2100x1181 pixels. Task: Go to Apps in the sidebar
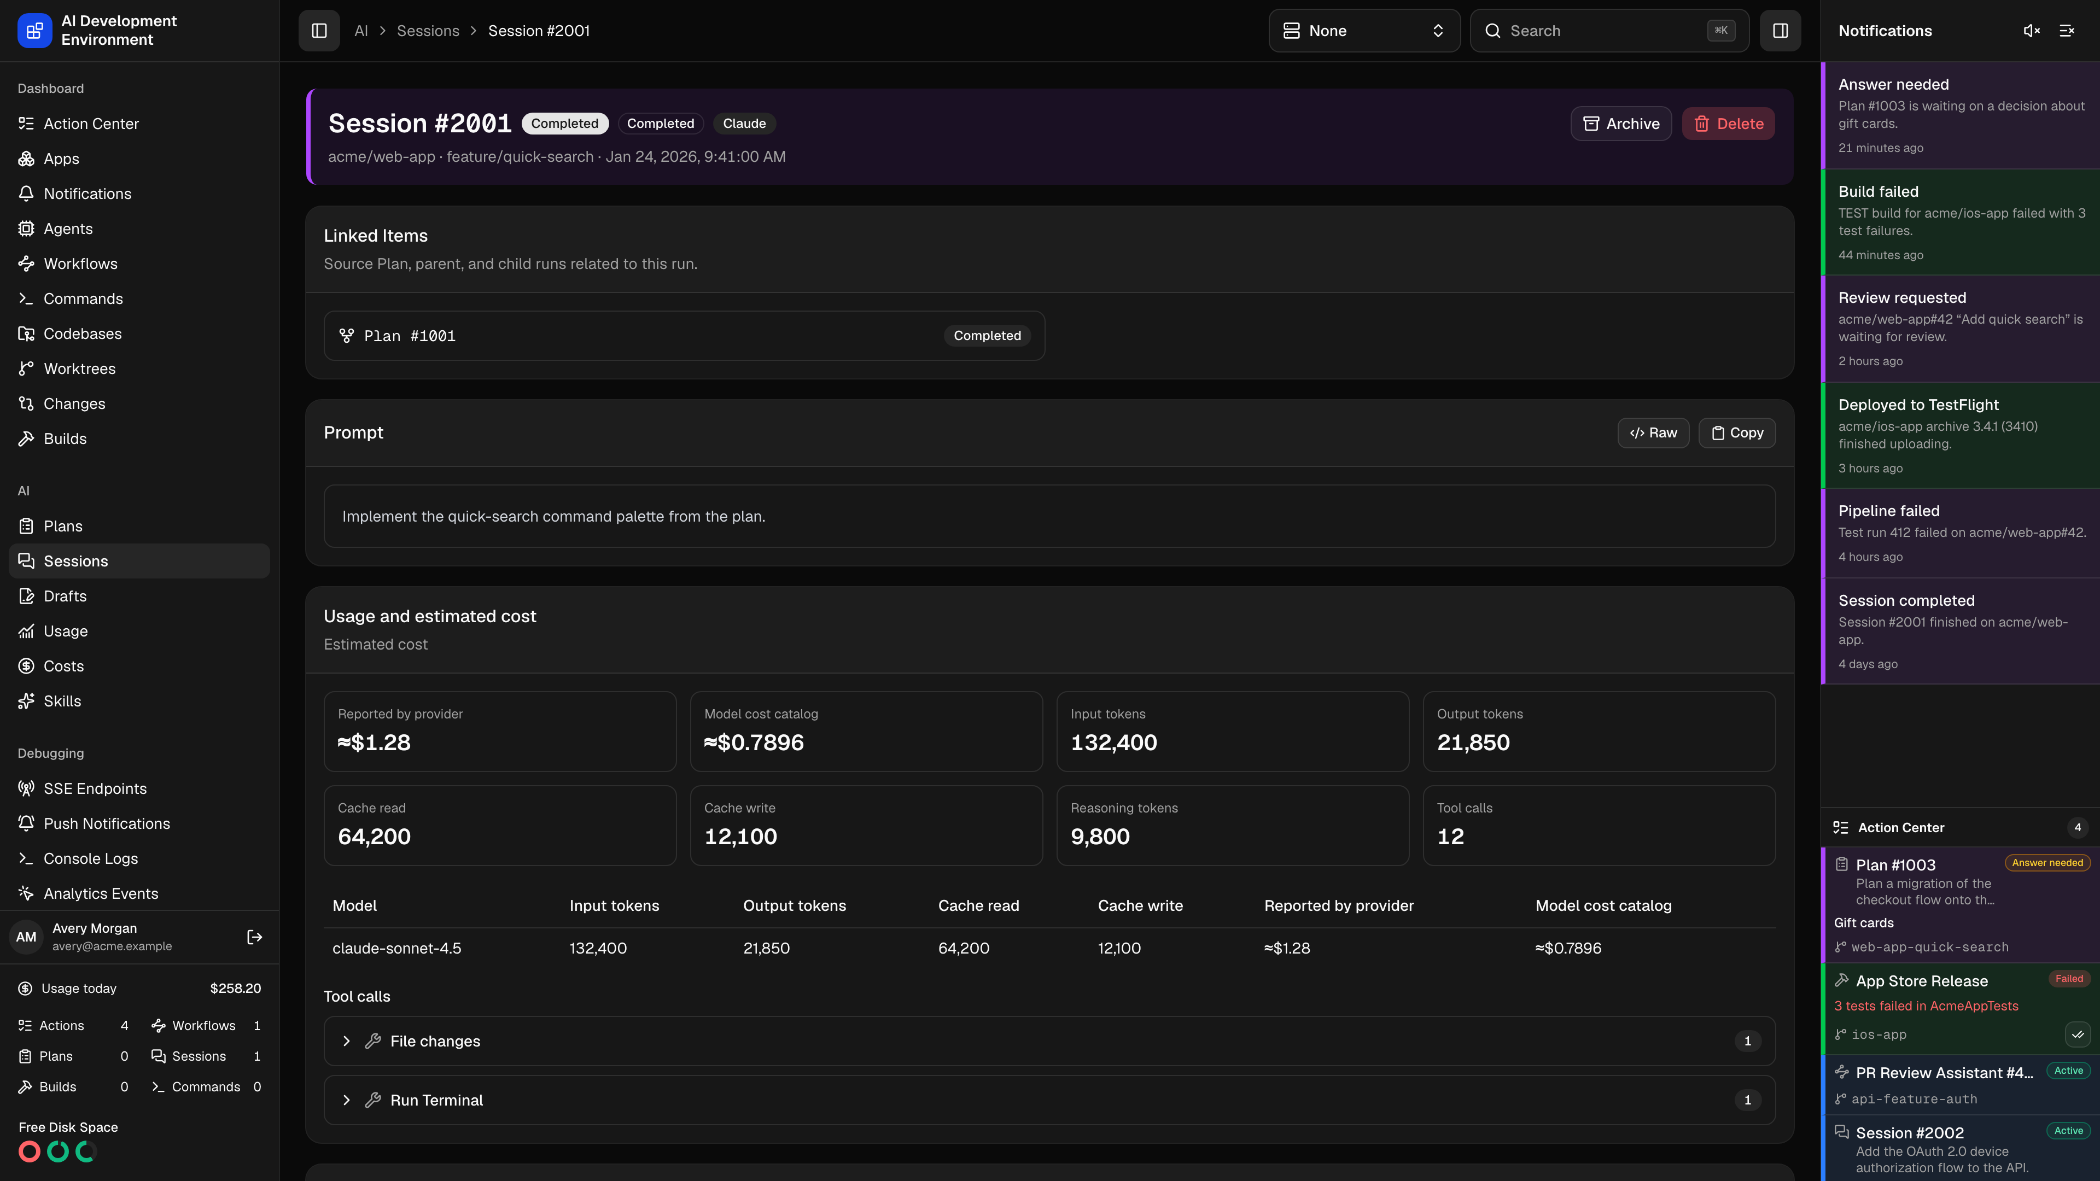(x=139, y=159)
